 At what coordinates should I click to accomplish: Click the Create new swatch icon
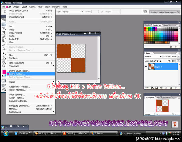[170, 47]
